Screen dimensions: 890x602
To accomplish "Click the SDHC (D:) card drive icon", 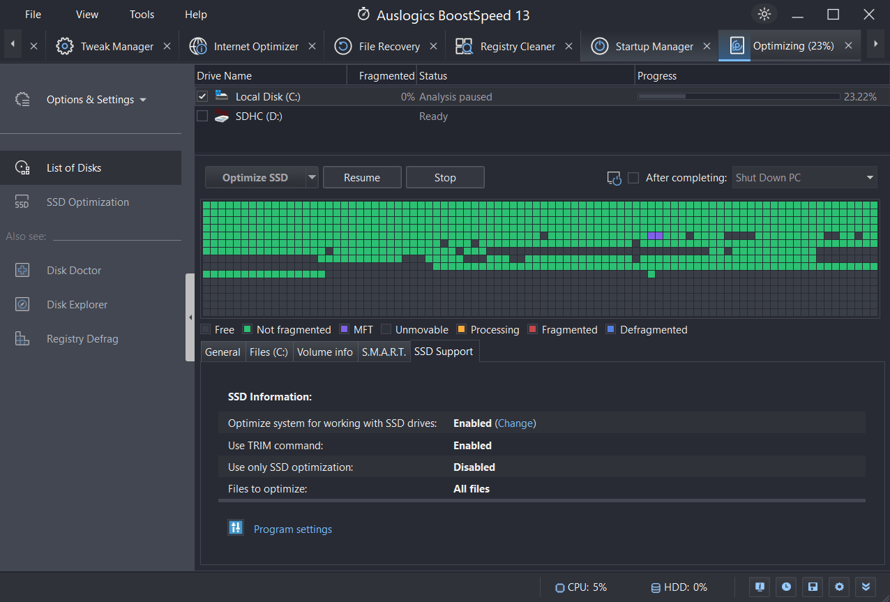I will tap(222, 116).
